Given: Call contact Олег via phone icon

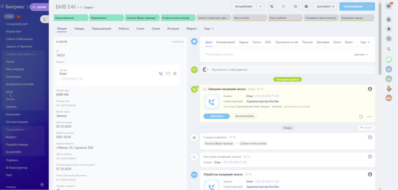Looking at the screenshot, I should coord(161,74).
